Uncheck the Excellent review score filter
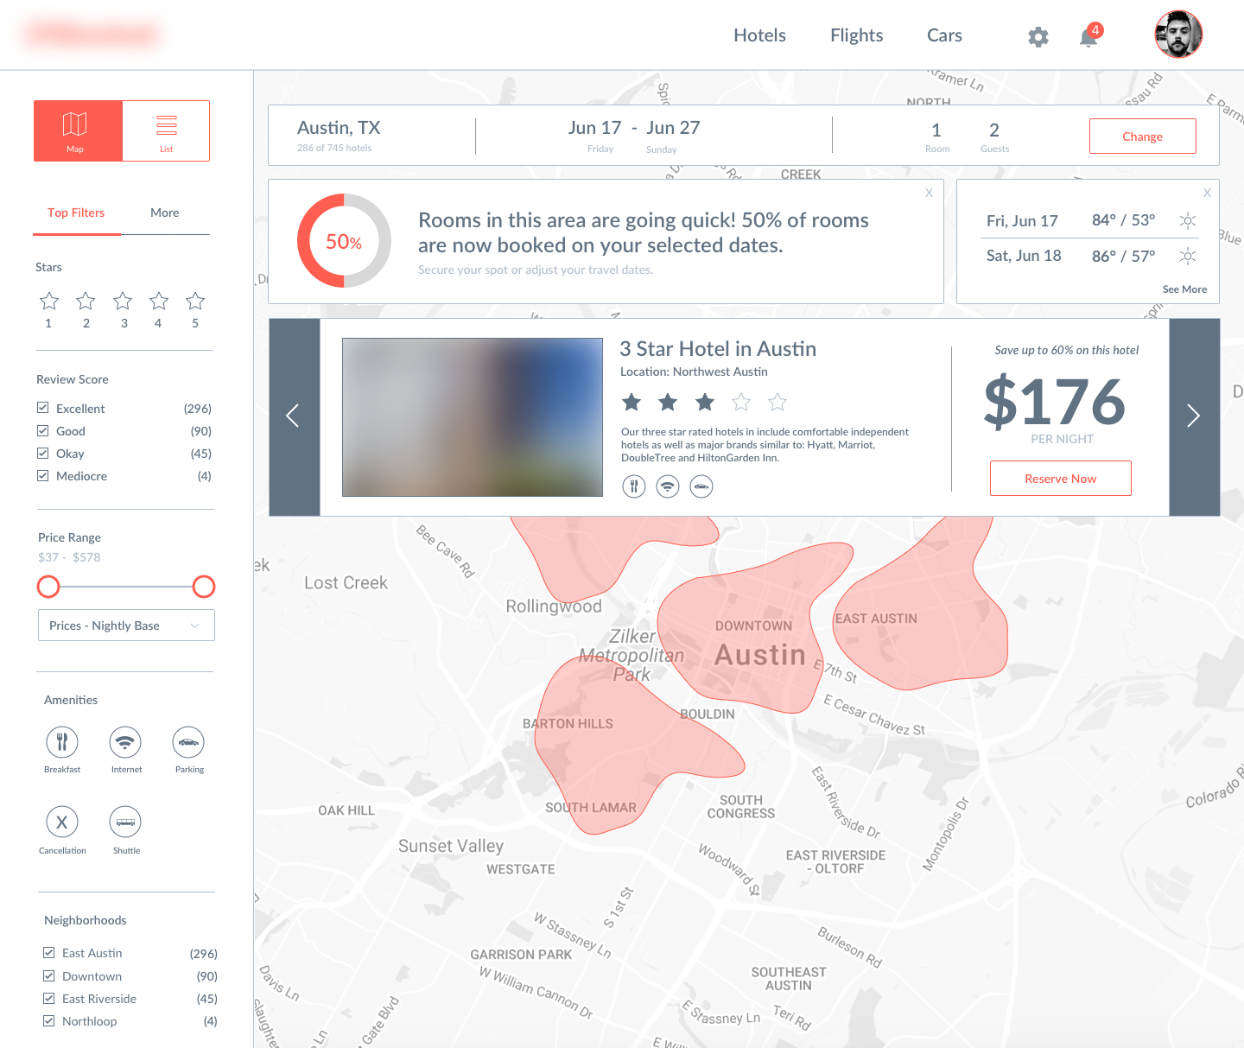 coord(42,407)
